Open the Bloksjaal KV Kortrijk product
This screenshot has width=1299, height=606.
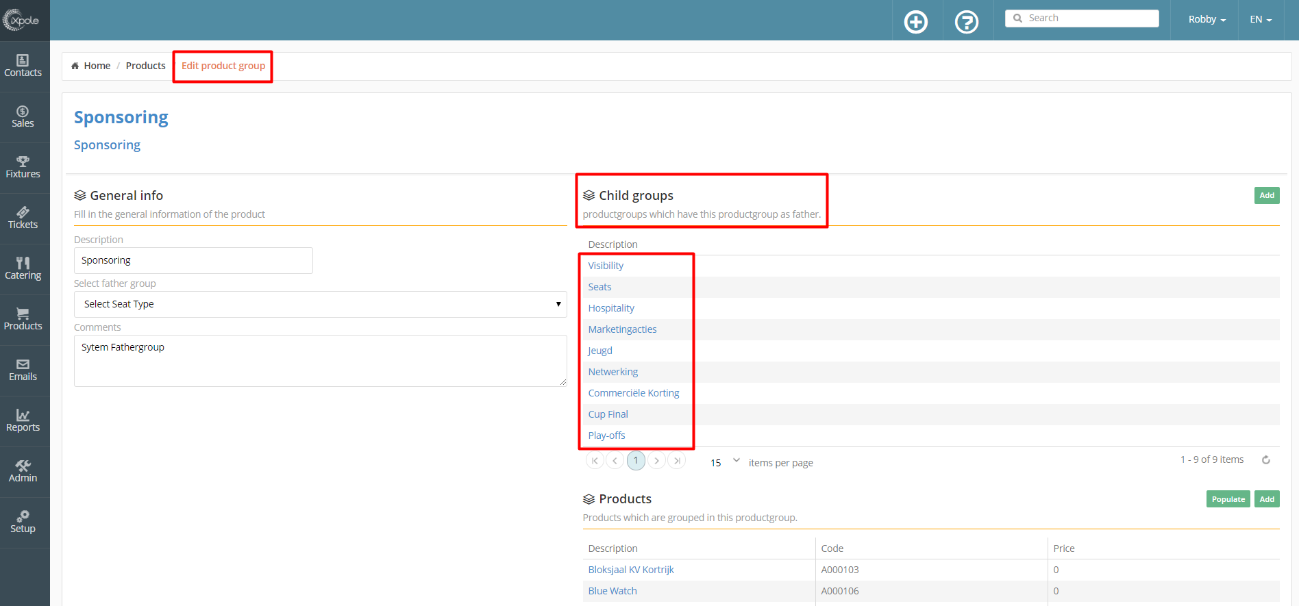pyautogui.click(x=631, y=570)
